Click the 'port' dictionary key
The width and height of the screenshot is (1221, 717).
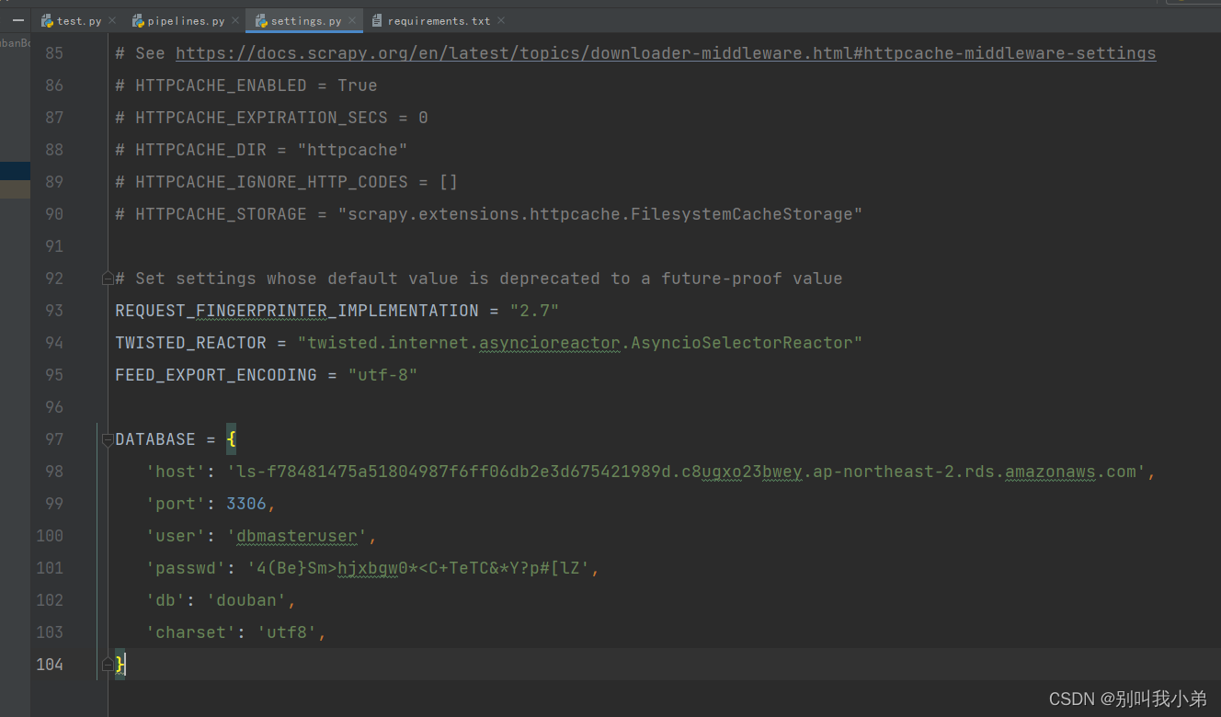[176, 504]
